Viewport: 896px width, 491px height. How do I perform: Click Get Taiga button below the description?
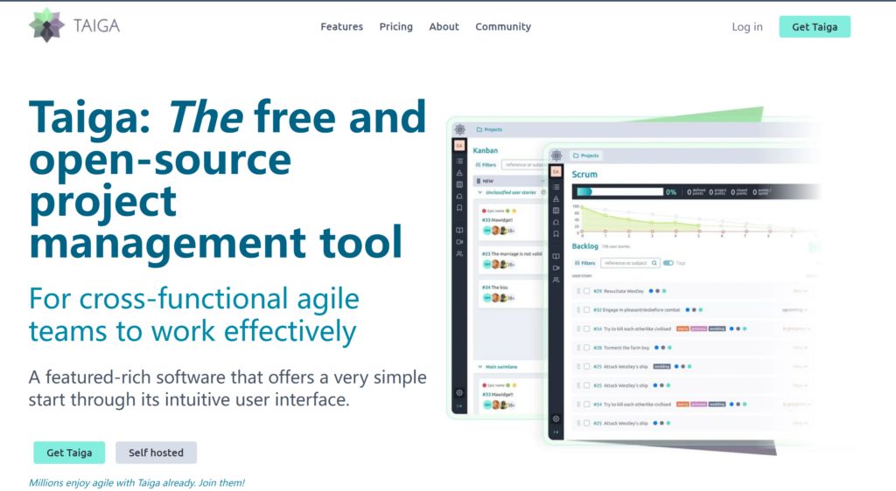tap(69, 453)
